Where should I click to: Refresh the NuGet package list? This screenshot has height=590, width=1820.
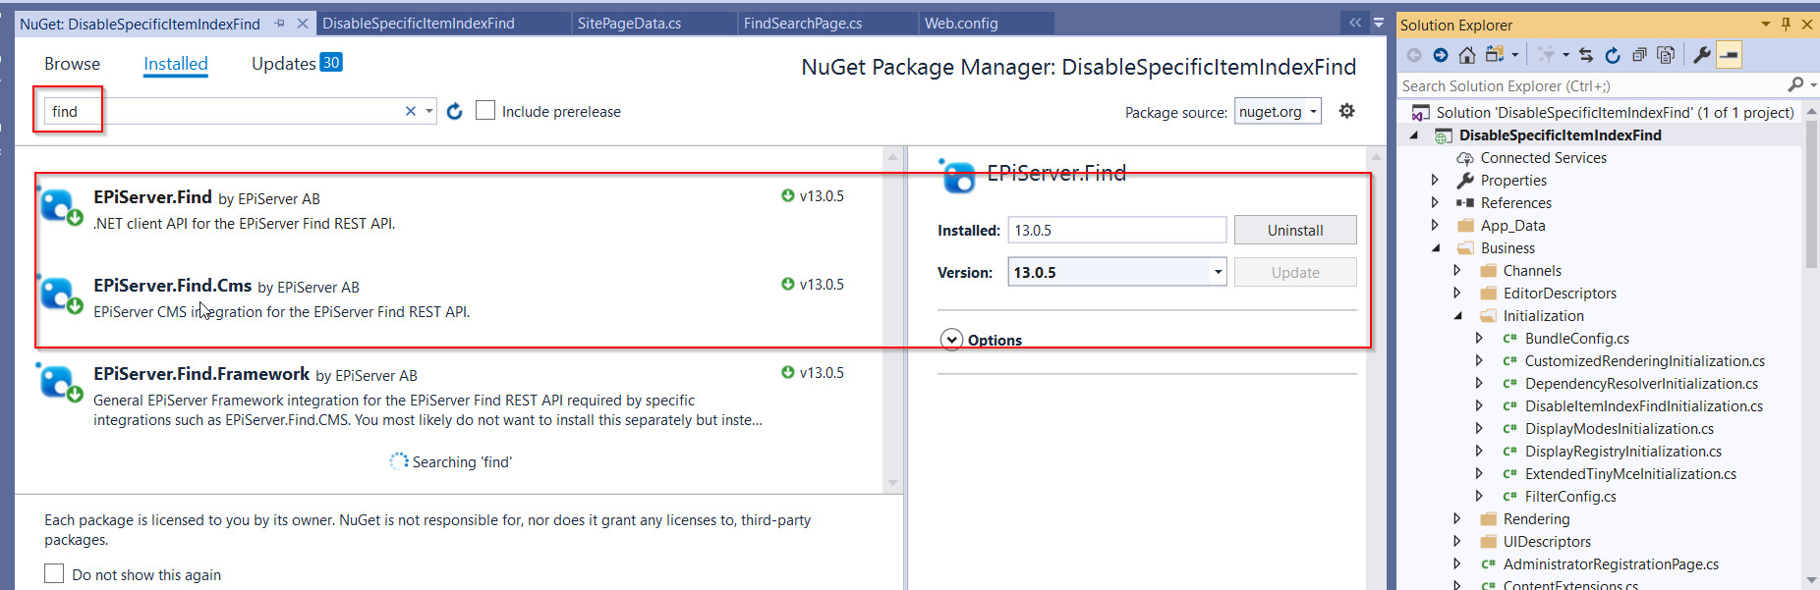click(454, 111)
